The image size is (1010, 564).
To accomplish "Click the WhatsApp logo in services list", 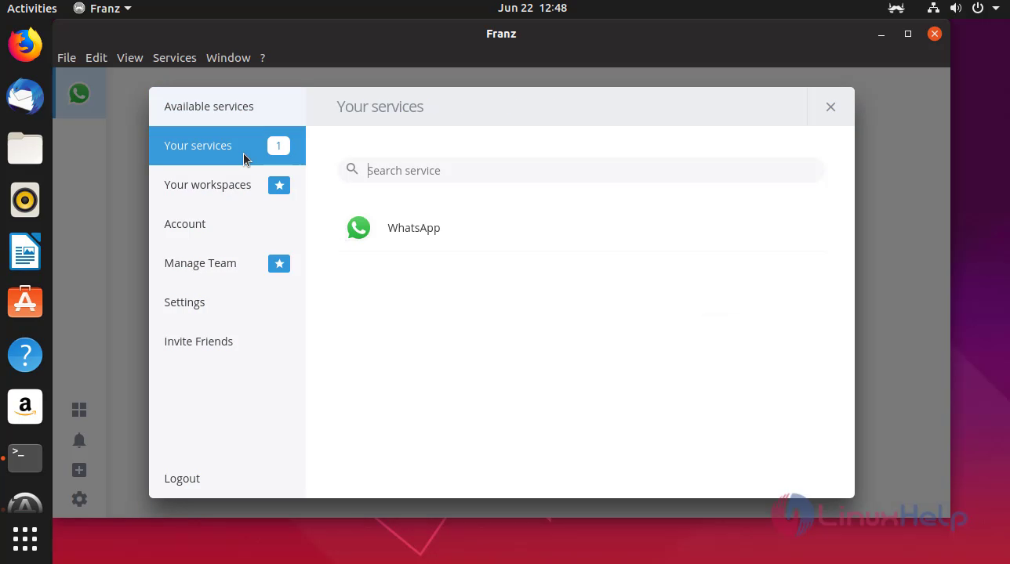I will (359, 228).
